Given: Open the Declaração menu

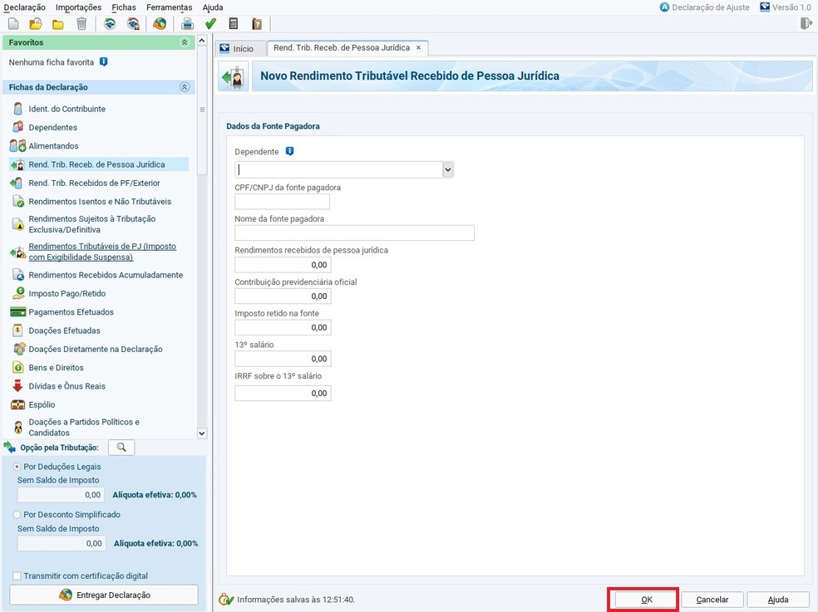Looking at the screenshot, I should pyautogui.click(x=24, y=7).
